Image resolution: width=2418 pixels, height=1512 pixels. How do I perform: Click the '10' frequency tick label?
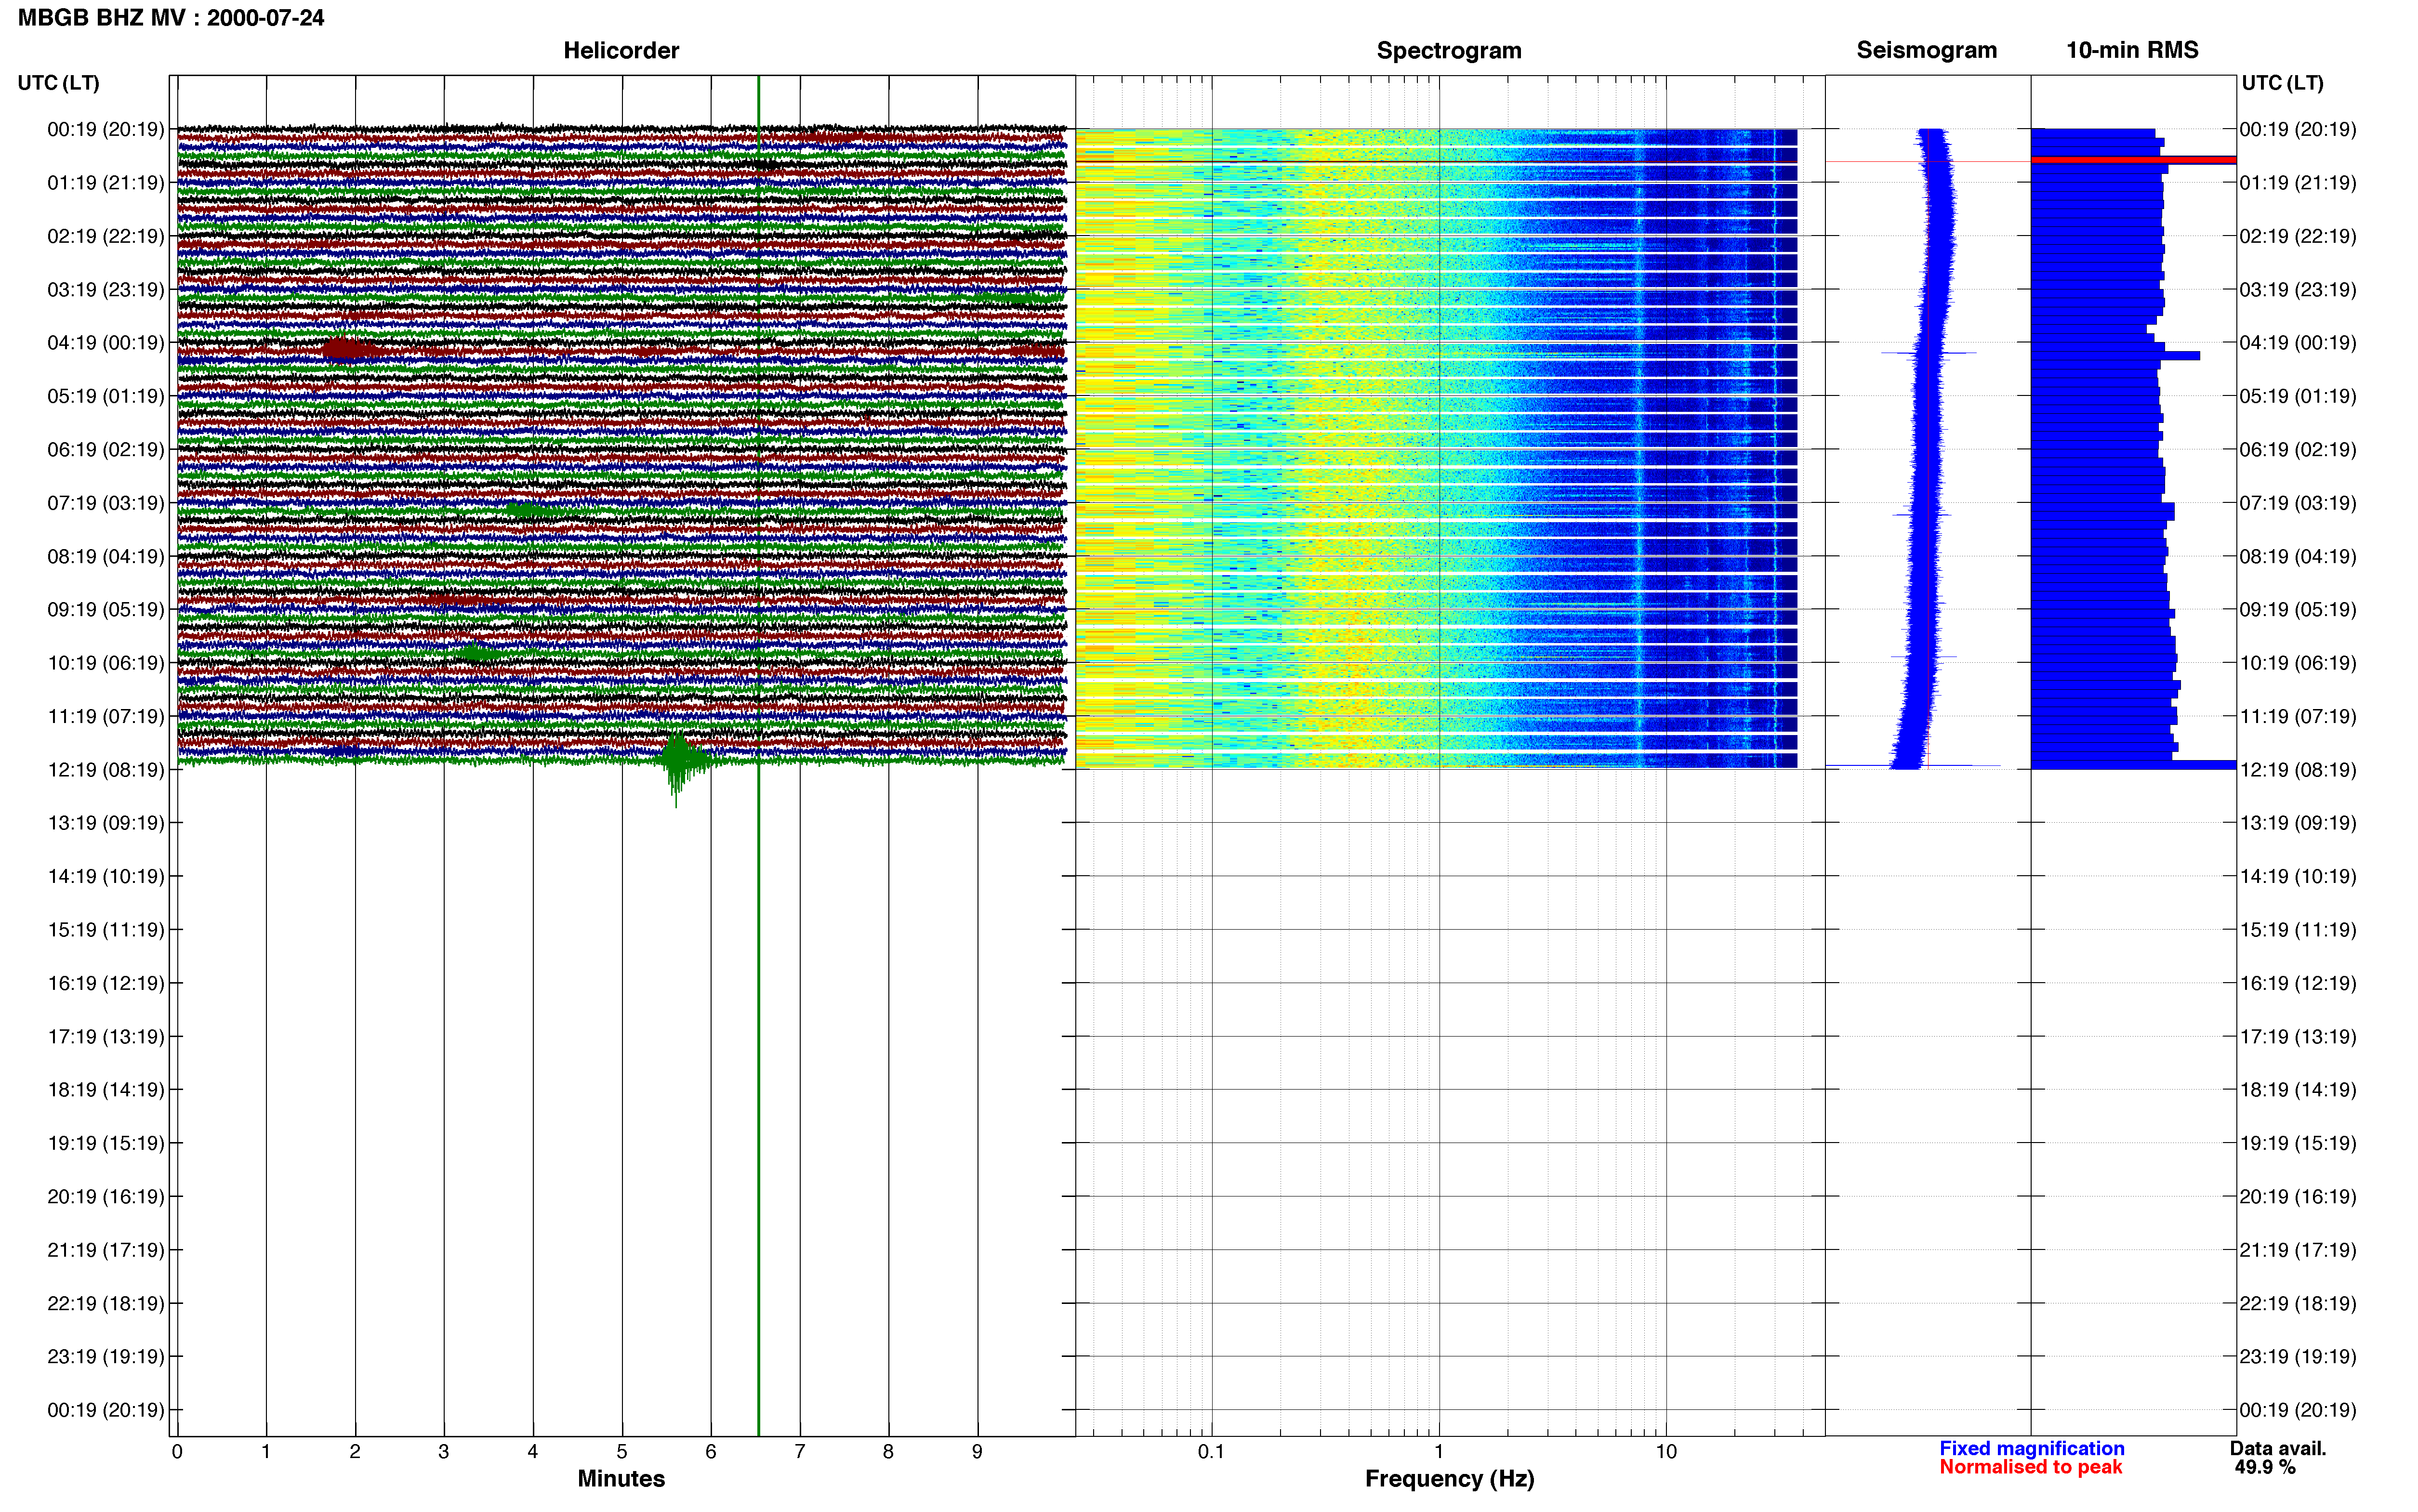[1666, 1451]
